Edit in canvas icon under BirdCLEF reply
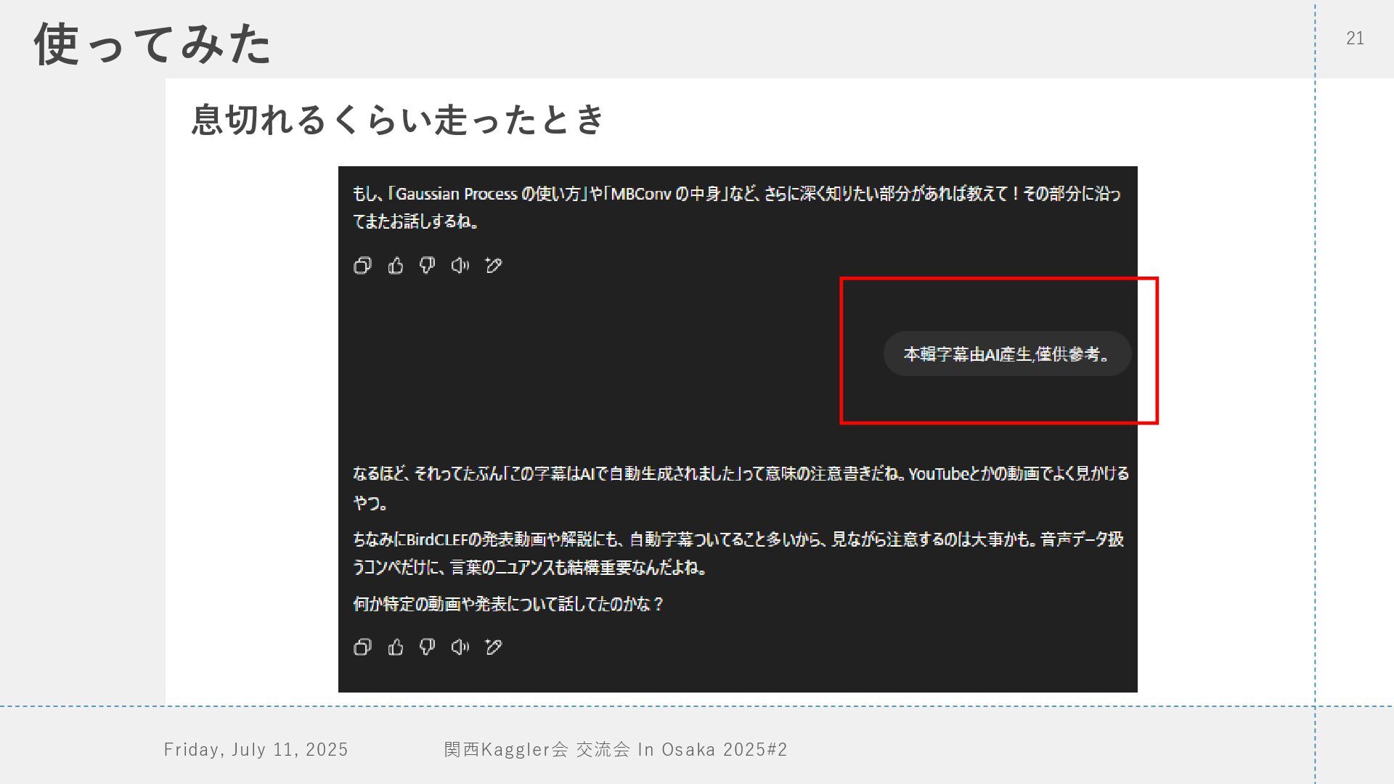 (494, 647)
